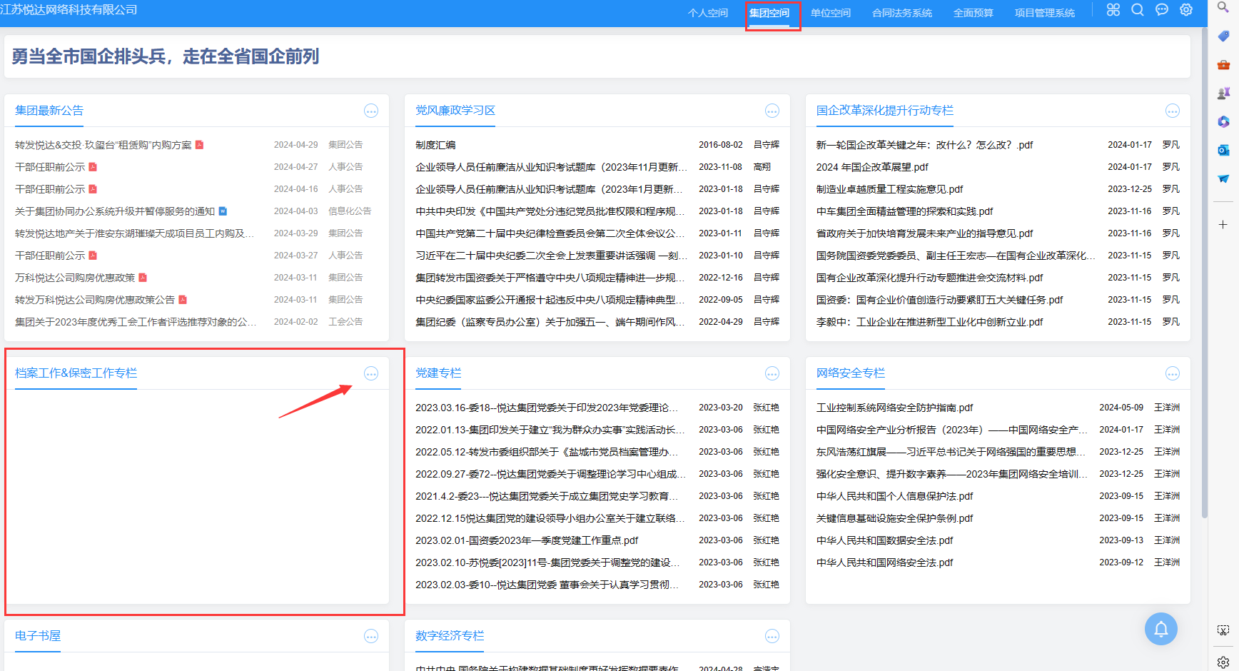
Task: Open the more menu of 网络安全专栏
Action: (1172, 373)
